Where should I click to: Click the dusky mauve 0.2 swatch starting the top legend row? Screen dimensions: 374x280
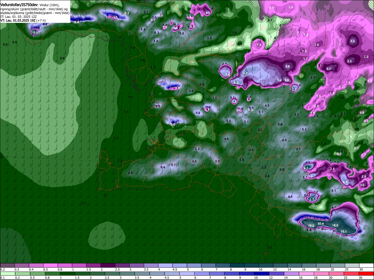point(7,265)
